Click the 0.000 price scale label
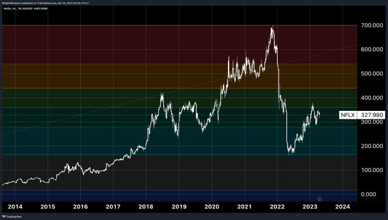 369,195
